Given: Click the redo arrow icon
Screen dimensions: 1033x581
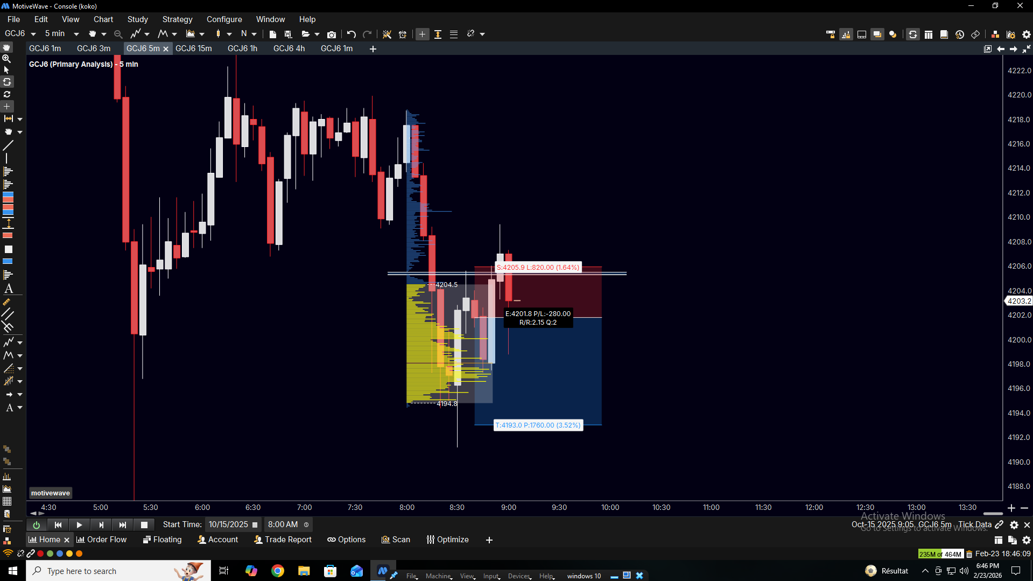Looking at the screenshot, I should (367, 34).
